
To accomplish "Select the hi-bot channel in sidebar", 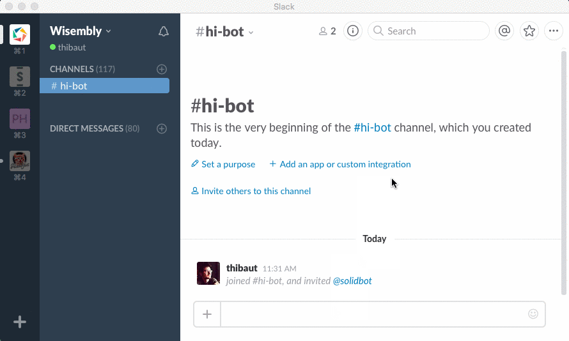I will click(104, 86).
